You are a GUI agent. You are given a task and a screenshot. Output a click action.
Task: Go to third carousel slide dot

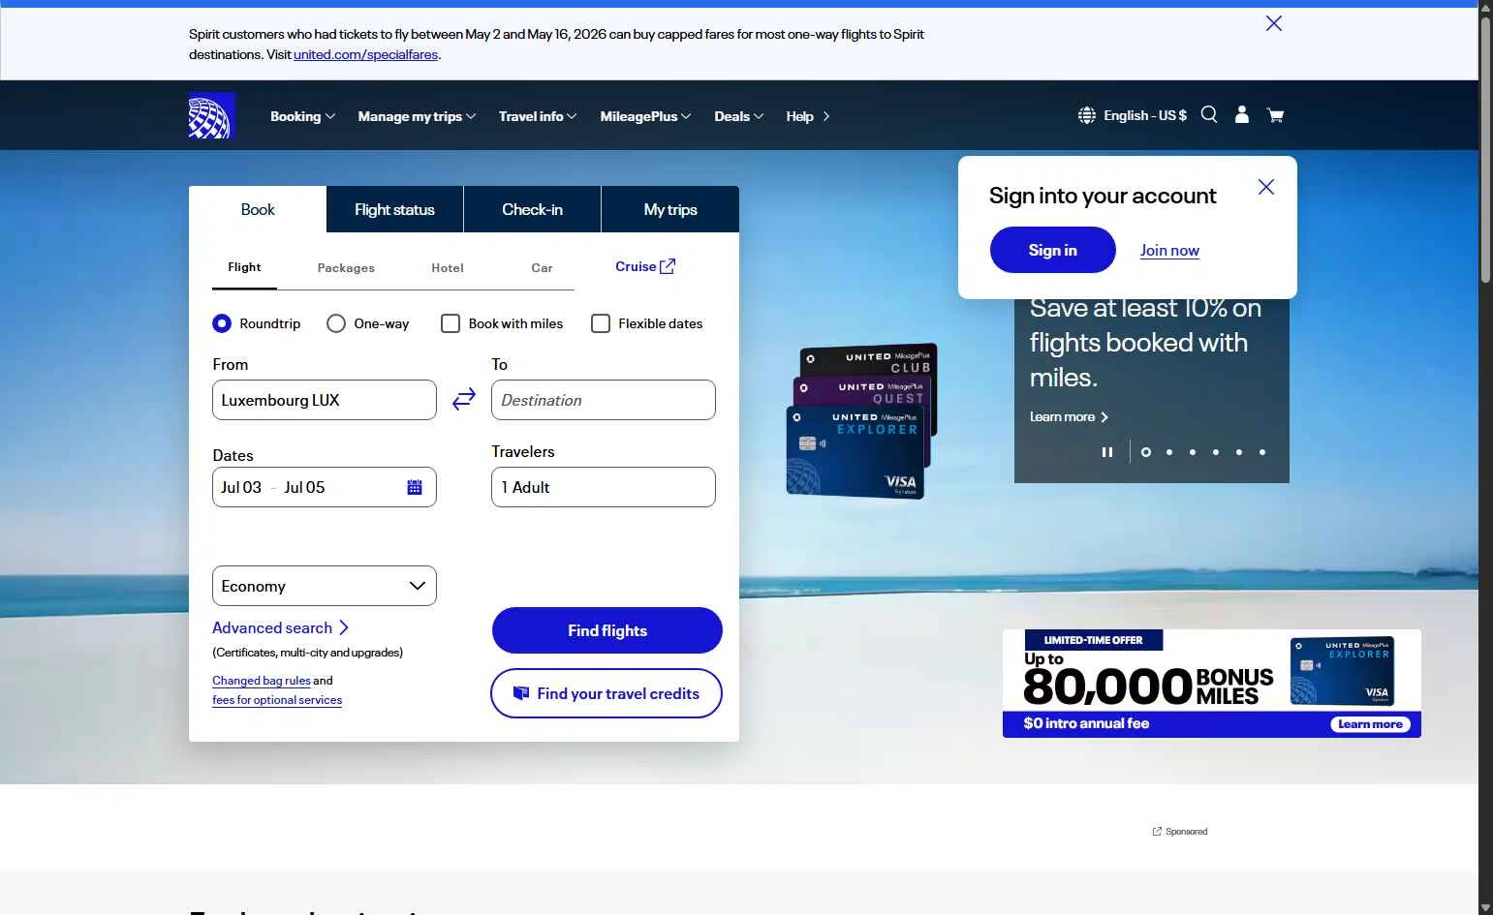(1193, 452)
